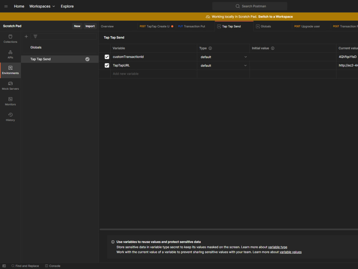Click the initial value cell for TapTapURL

click(293, 65)
